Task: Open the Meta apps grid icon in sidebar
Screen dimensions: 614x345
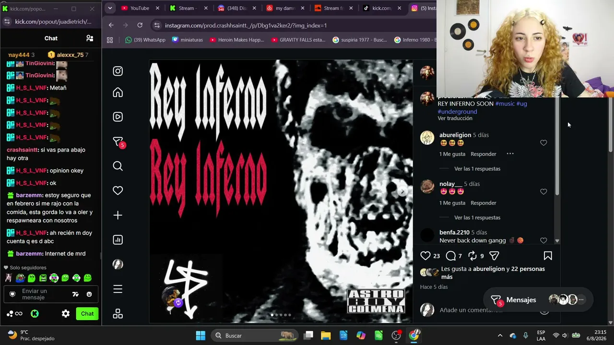Action: point(118,314)
